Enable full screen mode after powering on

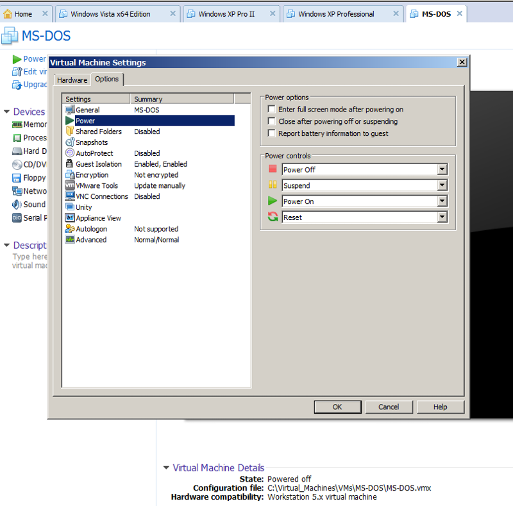(x=272, y=110)
